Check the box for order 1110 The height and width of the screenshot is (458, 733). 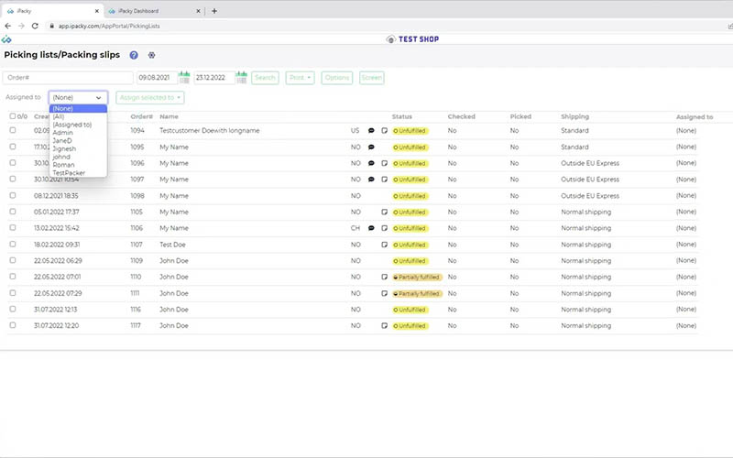click(x=13, y=277)
